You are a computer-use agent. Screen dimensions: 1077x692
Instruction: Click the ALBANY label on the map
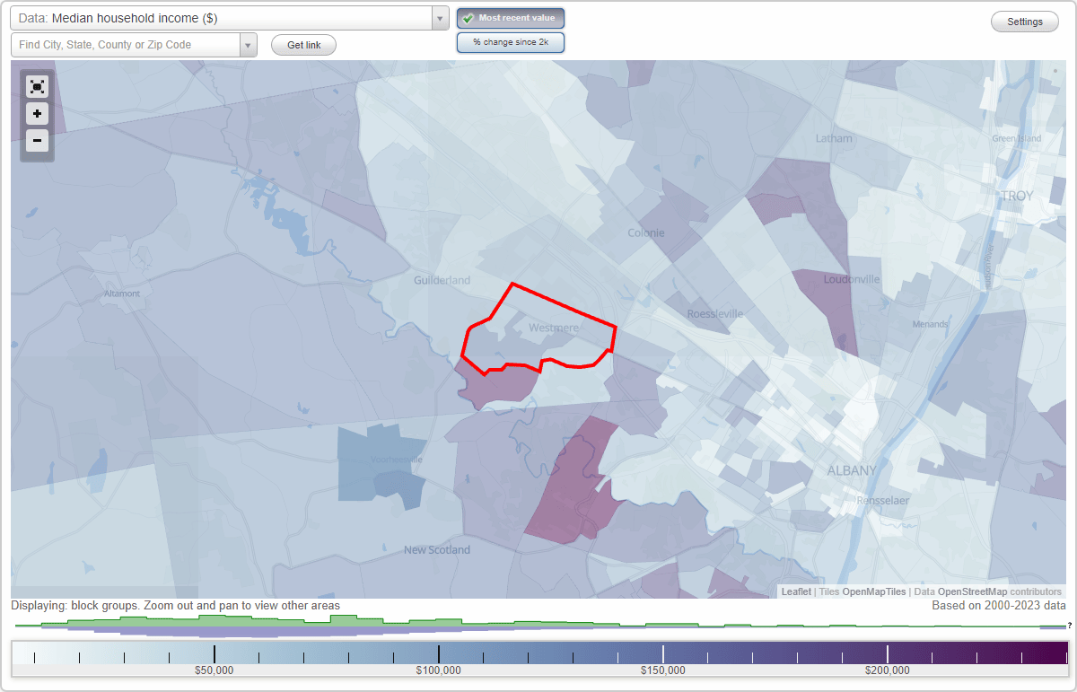click(x=852, y=470)
